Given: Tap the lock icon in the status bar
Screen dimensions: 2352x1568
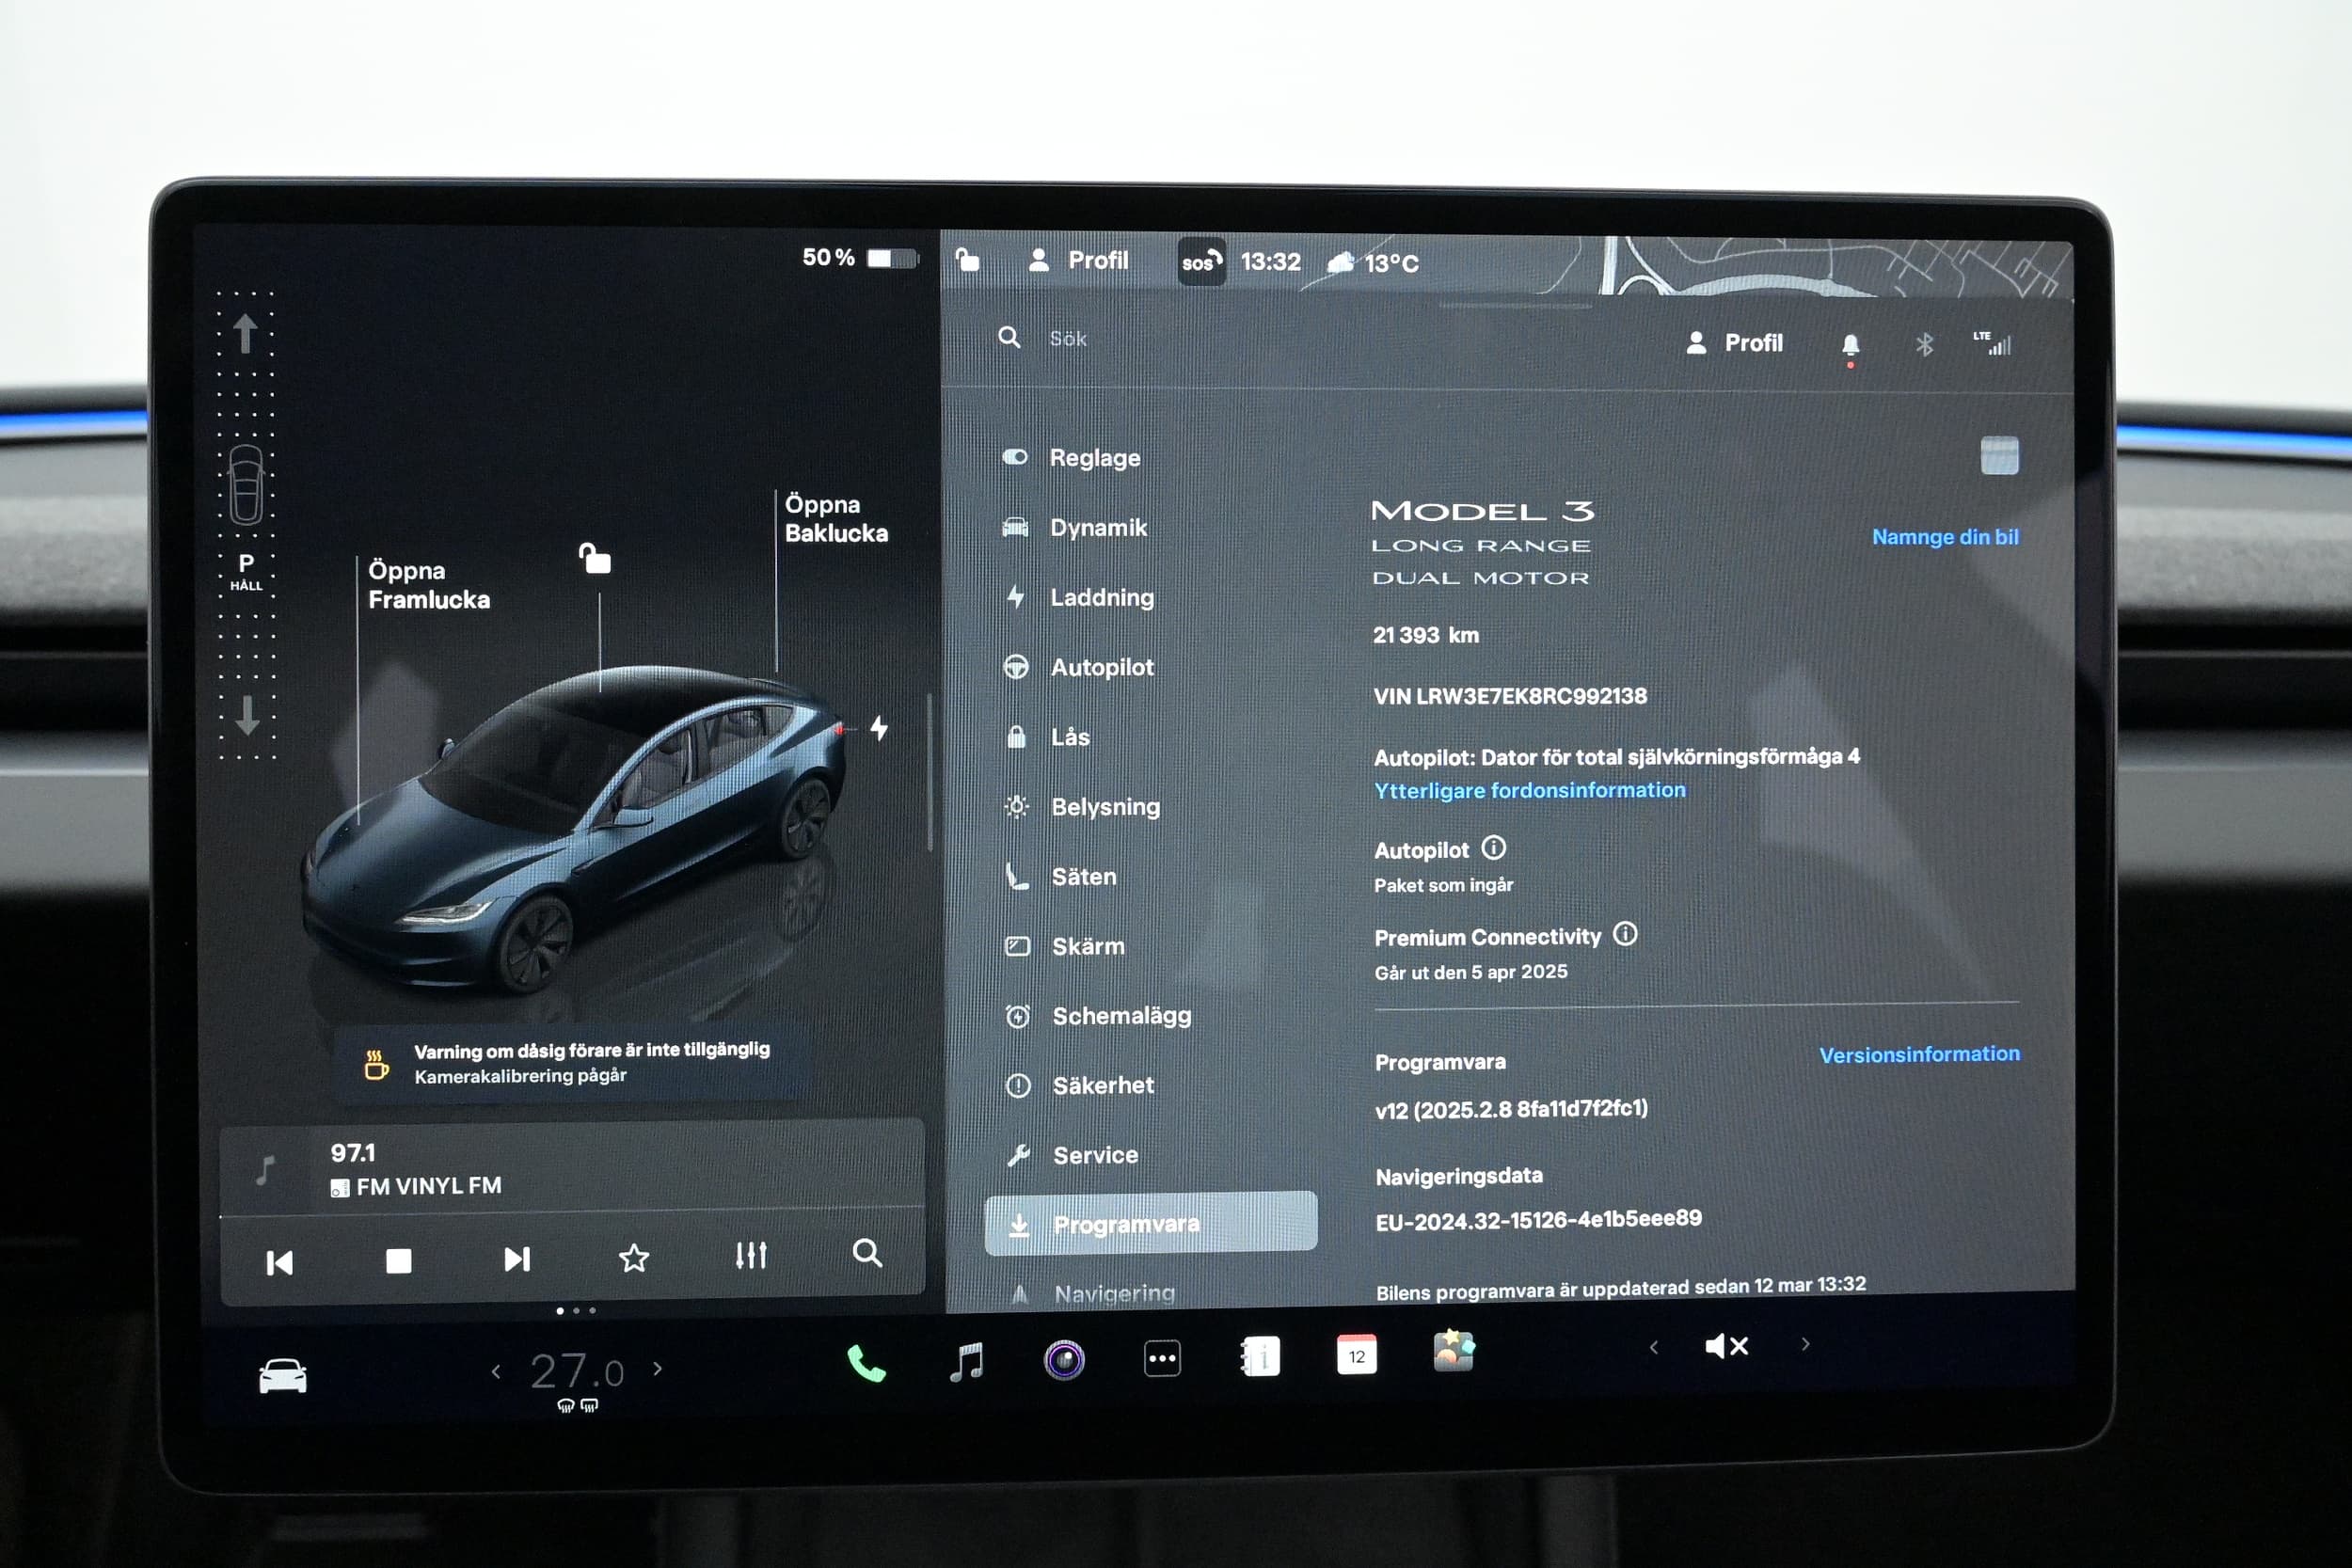Looking at the screenshot, I should click(967, 260).
